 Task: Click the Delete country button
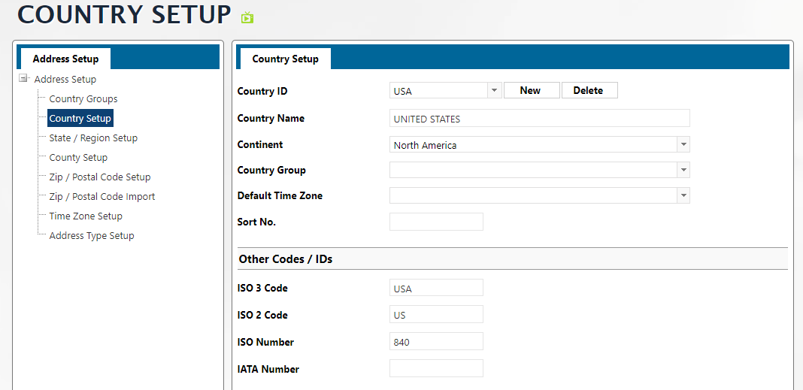[589, 90]
